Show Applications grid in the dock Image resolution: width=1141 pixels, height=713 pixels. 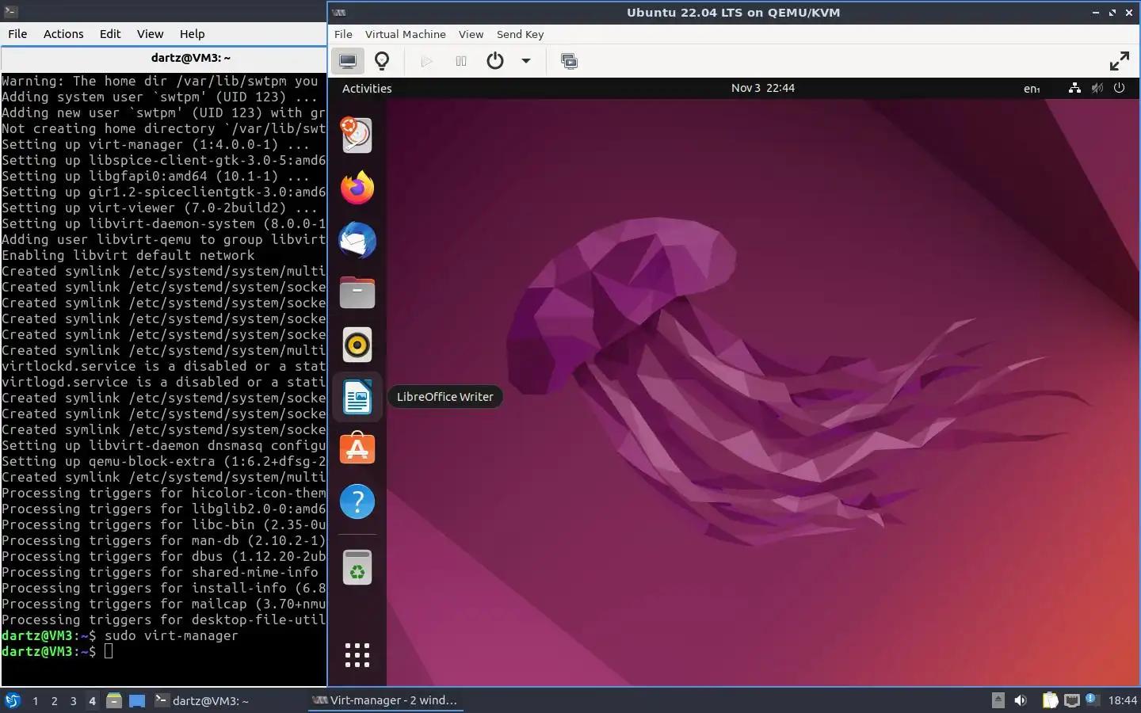tap(357, 655)
